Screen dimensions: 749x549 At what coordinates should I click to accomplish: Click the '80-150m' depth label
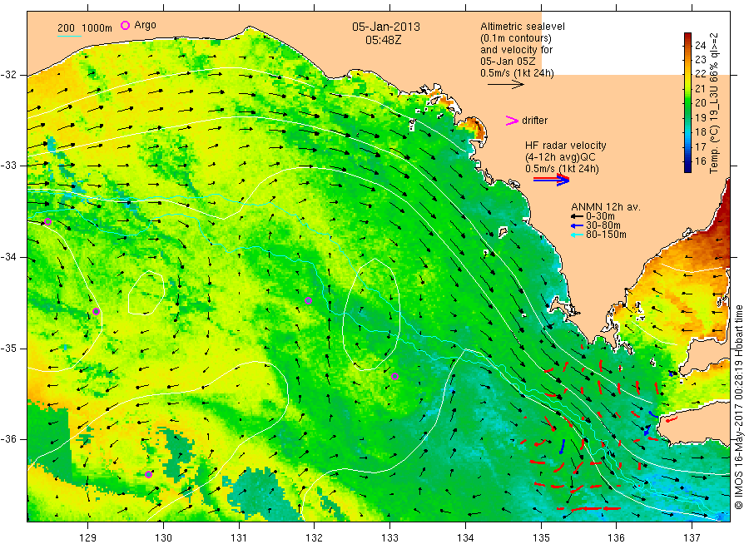click(x=606, y=235)
